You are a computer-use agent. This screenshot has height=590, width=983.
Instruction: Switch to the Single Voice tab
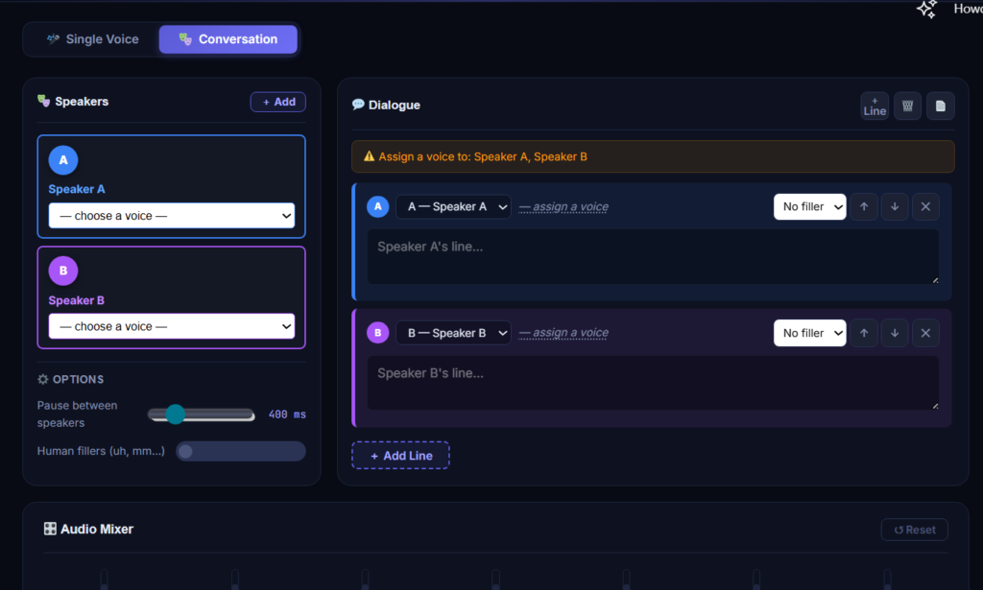[93, 38]
